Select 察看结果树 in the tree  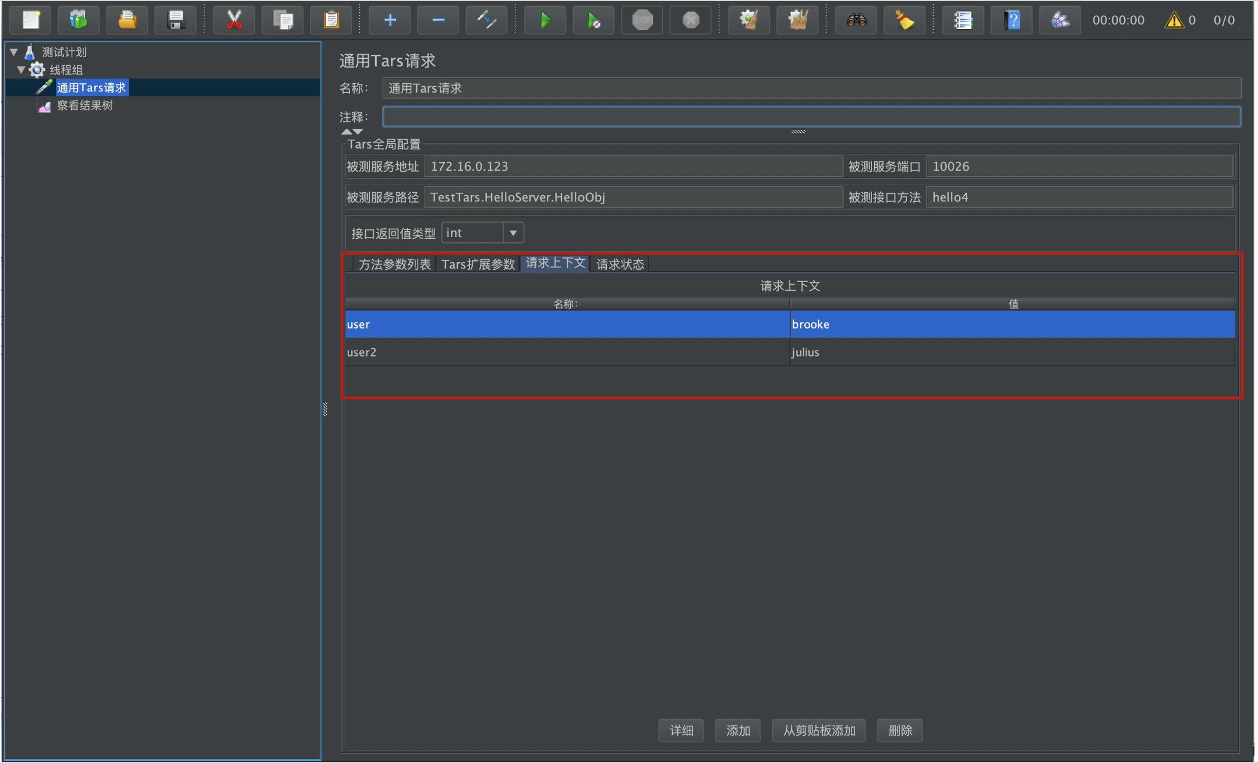(x=84, y=105)
